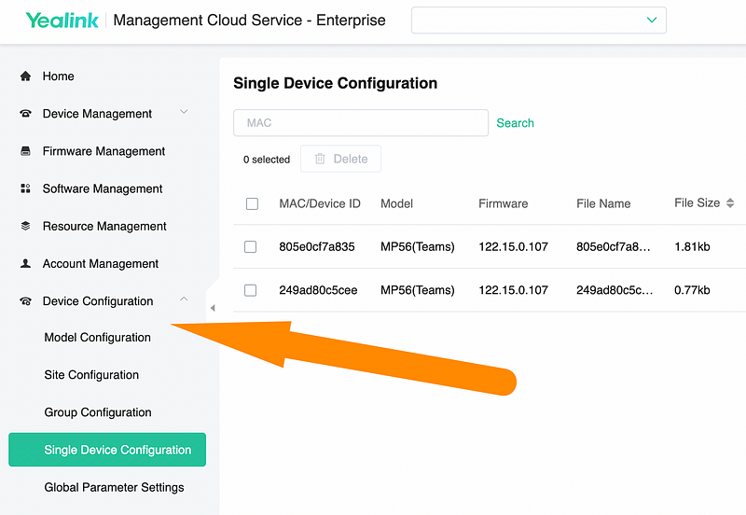The image size is (746, 515).
Task: Sort by File Size arrows
Action: point(730,203)
